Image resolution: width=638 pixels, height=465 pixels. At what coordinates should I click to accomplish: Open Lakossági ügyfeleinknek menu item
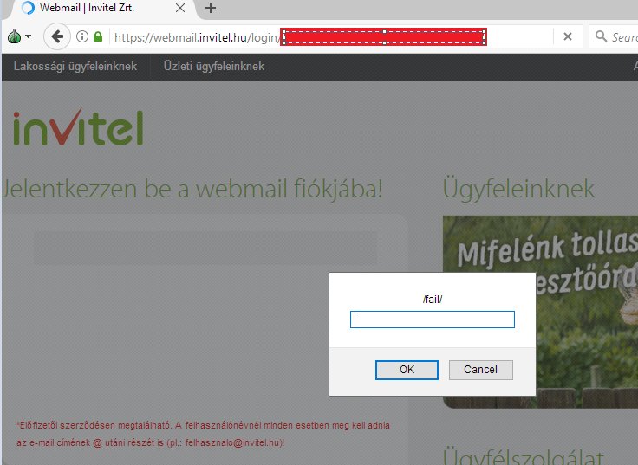tap(75, 67)
